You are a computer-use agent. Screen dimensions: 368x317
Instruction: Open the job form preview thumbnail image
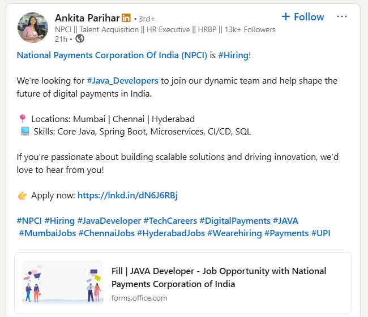pyautogui.click(x=63, y=284)
